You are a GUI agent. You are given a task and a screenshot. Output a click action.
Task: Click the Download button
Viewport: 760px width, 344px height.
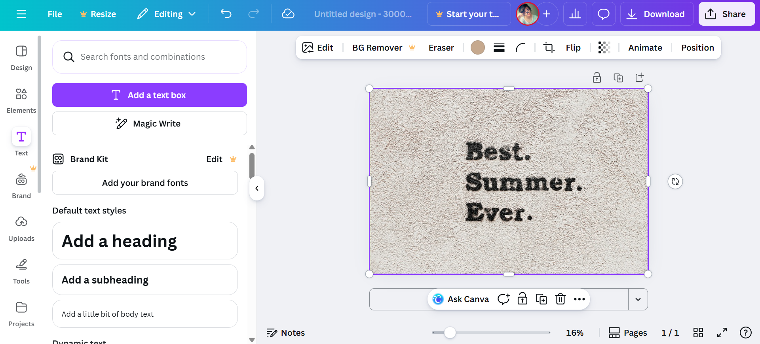click(657, 14)
